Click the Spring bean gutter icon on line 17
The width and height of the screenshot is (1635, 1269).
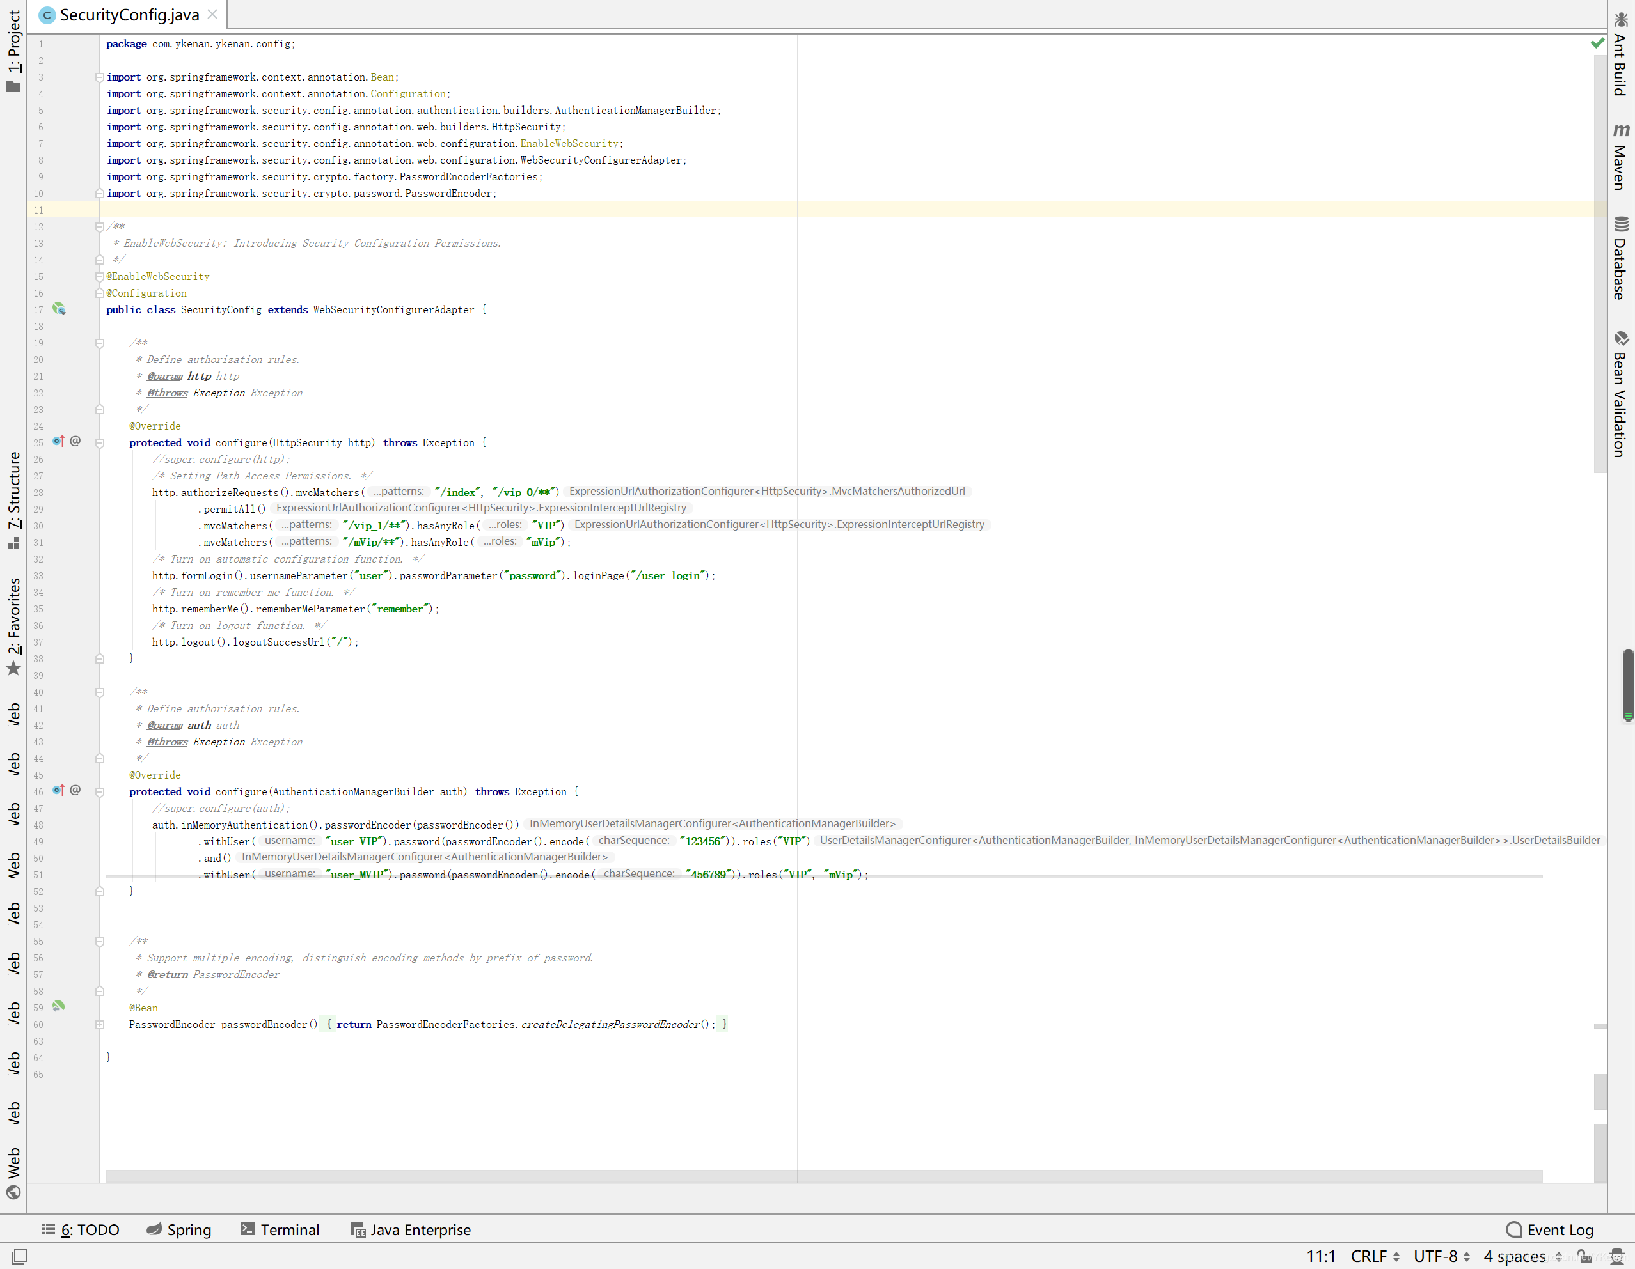point(59,309)
